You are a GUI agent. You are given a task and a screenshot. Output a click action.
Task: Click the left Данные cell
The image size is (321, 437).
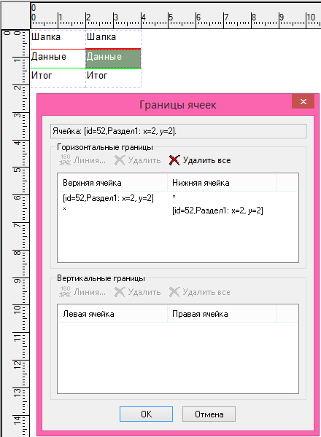58,58
